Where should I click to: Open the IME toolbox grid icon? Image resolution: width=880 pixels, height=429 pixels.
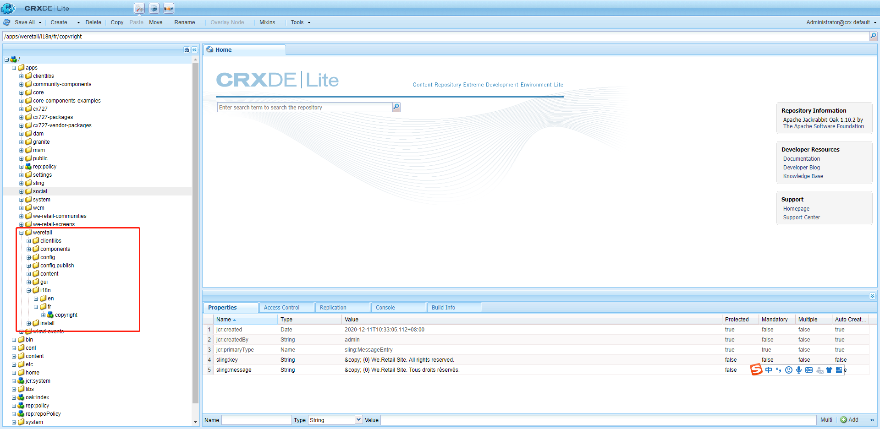tap(839, 370)
